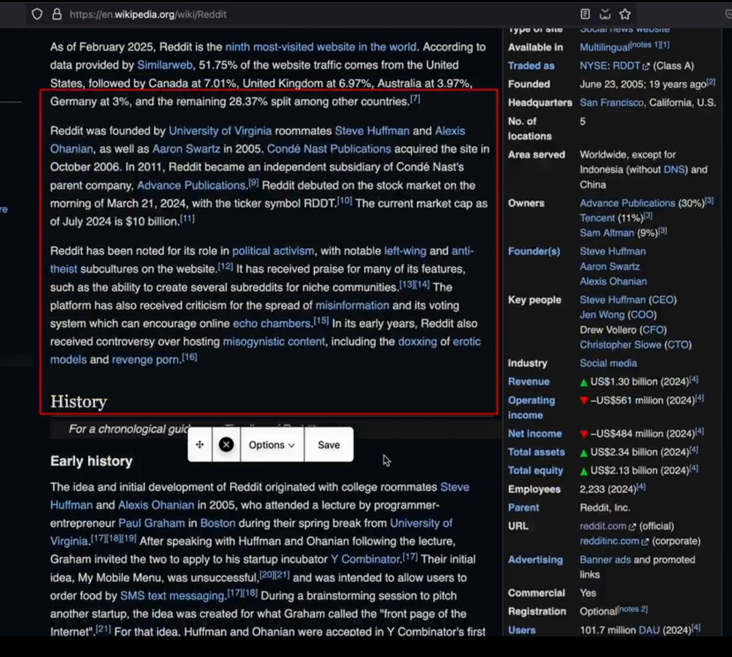Open the Steve Huffman link in Founder(s) row
732x657 pixels.
click(x=613, y=251)
